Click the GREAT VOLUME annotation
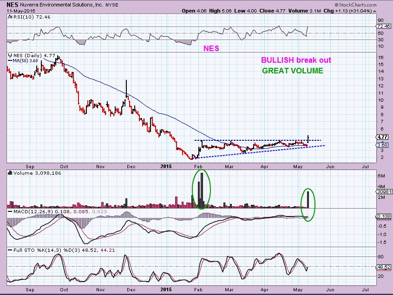Image resolution: width=393 pixels, height=295 pixels. click(x=293, y=71)
